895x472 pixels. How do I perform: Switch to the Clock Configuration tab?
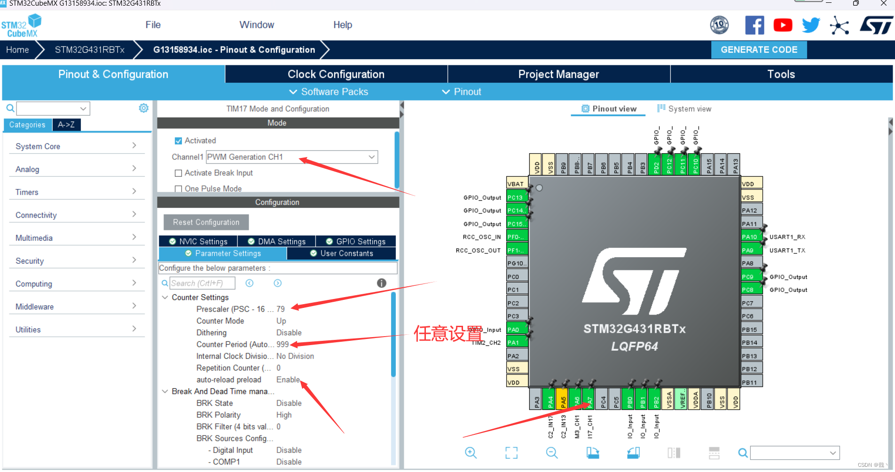(336, 74)
